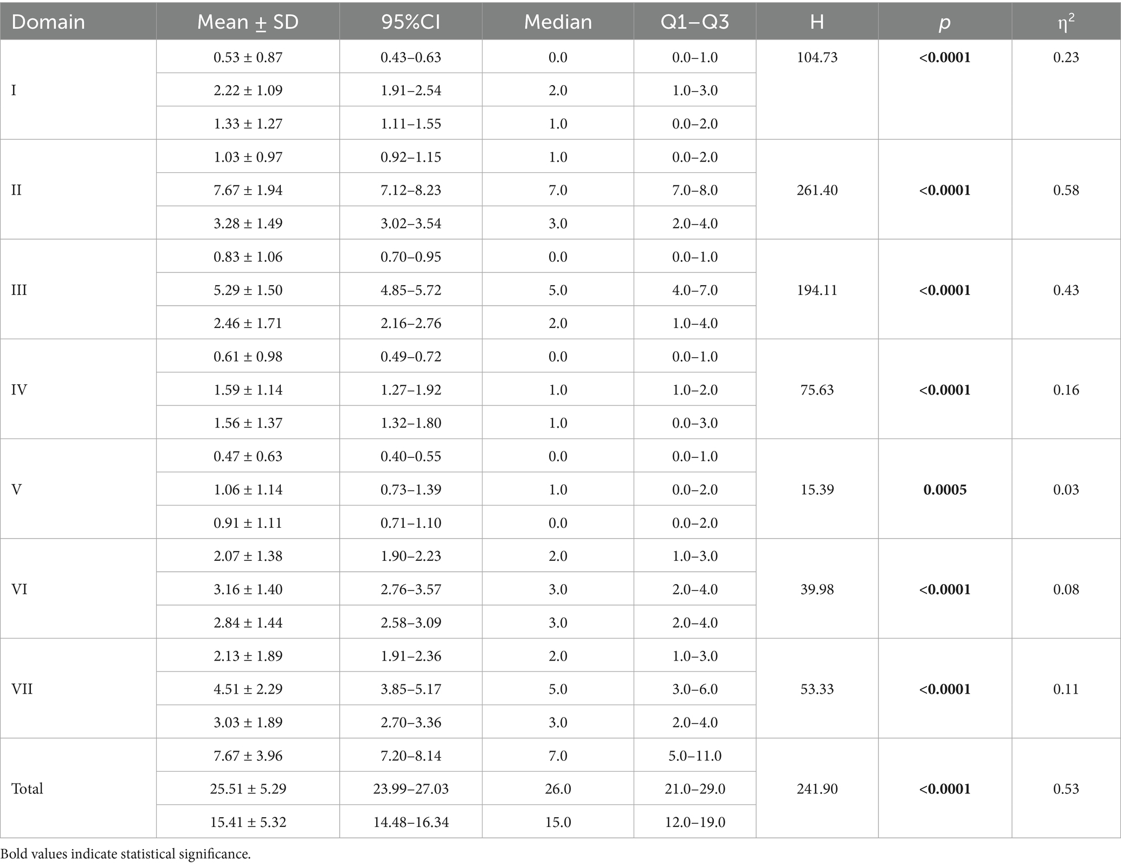Image resolution: width=1121 pixels, height=866 pixels.
Task: Click mean value 25.51 ± 5.29
Action: (x=248, y=789)
